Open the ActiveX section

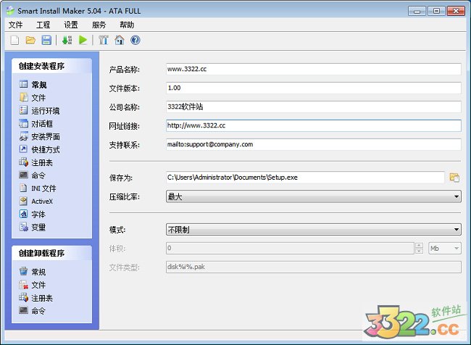(42, 201)
